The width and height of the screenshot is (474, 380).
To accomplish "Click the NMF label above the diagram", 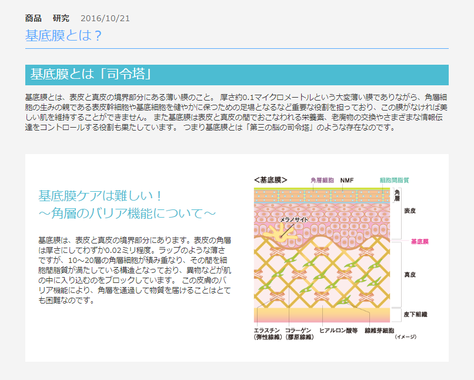I will [x=346, y=180].
